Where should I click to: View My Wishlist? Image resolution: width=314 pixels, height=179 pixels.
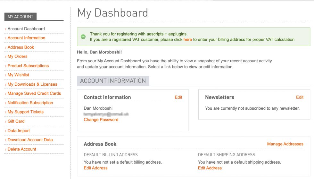pyautogui.click(x=18, y=75)
